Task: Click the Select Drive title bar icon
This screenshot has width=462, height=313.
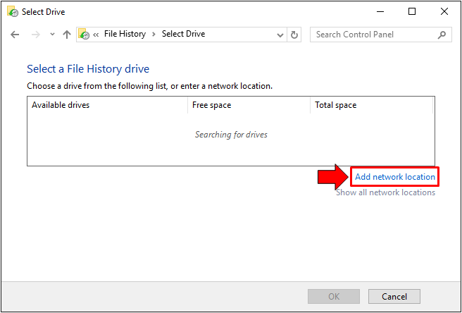Action: (x=12, y=11)
